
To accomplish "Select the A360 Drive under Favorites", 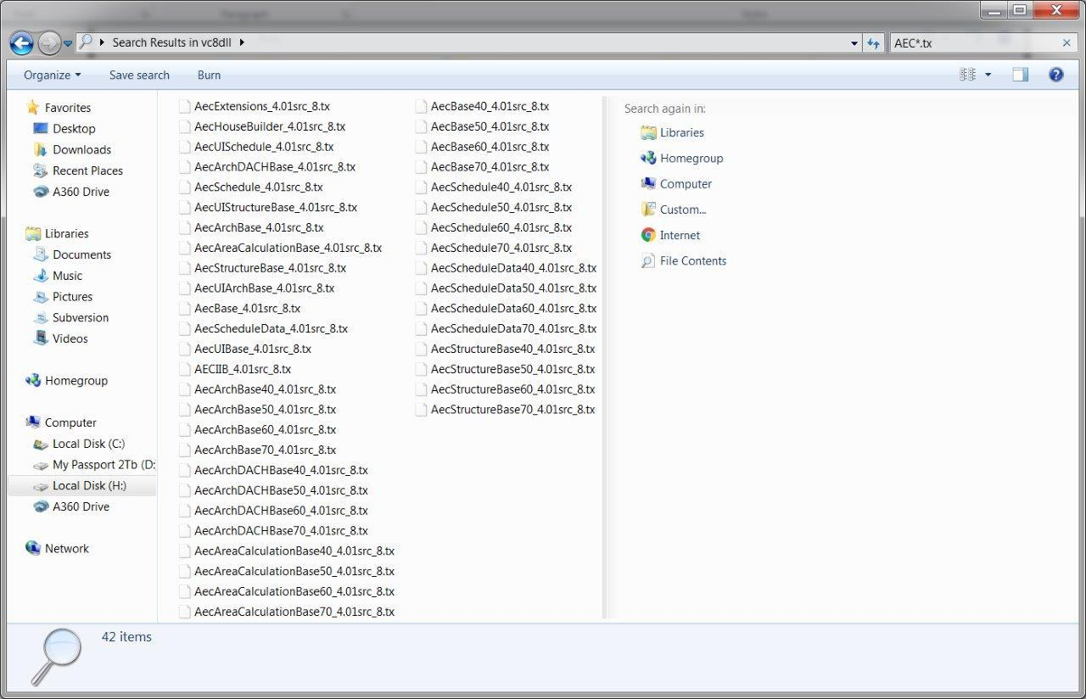I will click(81, 192).
